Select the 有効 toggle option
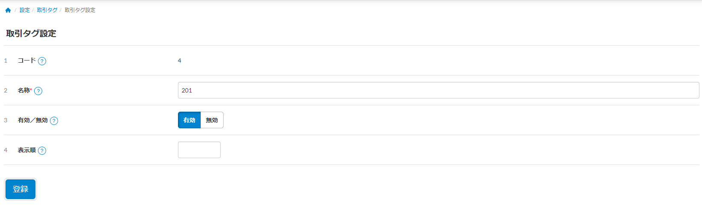 pyautogui.click(x=189, y=120)
